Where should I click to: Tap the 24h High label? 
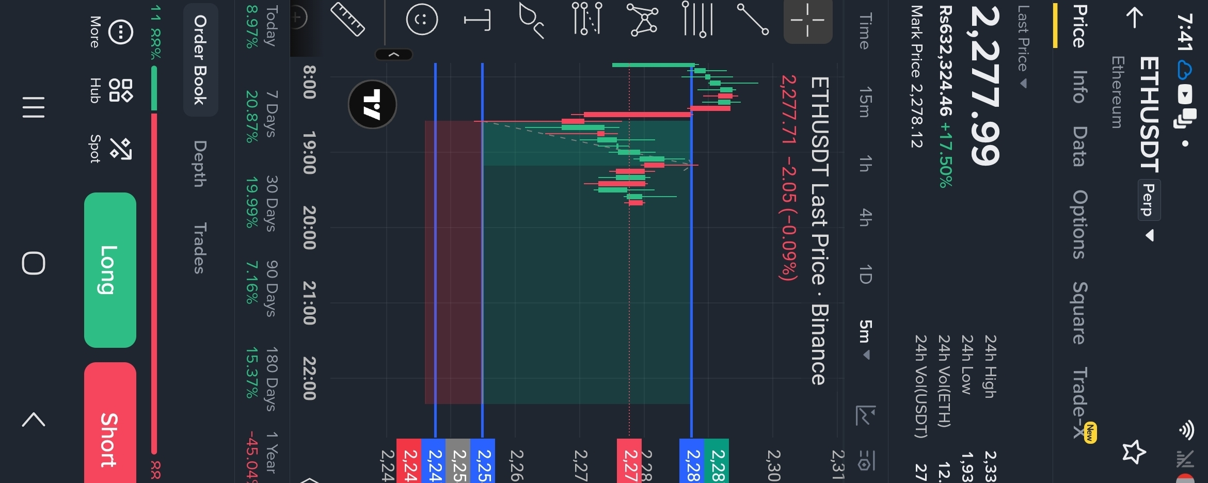tap(991, 366)
